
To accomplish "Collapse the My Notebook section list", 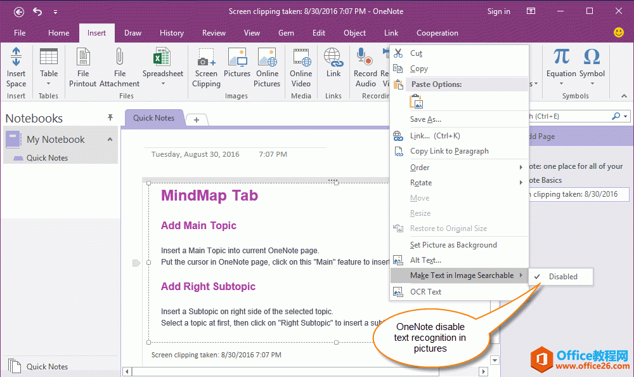I will coord(110,140).
